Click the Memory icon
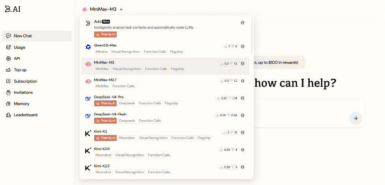This screenshot has height=185, width=385. (8, 104)
